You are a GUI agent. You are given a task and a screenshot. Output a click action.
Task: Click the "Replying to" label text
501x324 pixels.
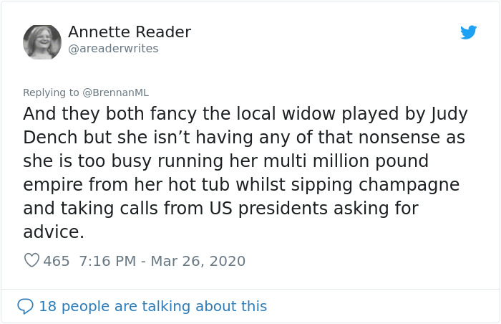(52, 92)
